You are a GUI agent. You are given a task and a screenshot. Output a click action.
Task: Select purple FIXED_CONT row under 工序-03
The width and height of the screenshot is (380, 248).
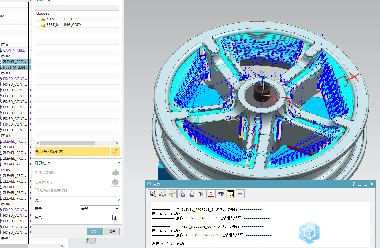(15, 79)
